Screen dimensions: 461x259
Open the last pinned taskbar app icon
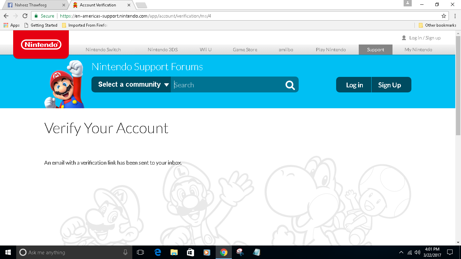pos(256,252)
